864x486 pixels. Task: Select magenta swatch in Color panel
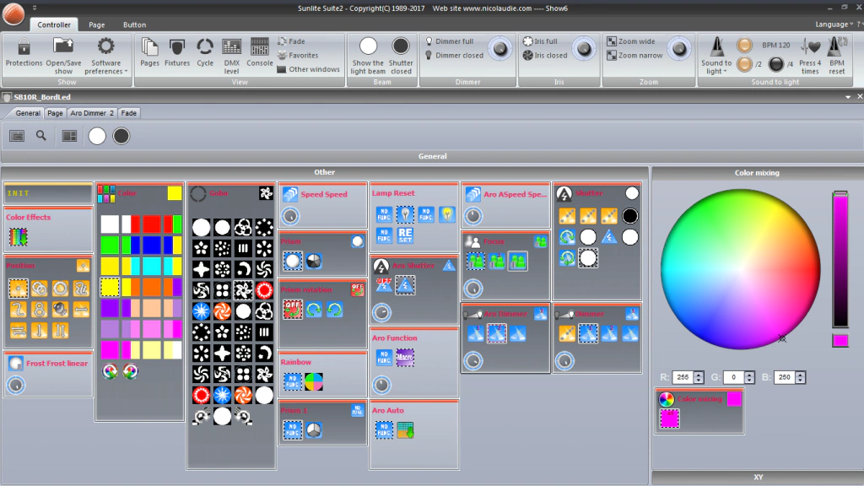click(x=110, y=350)
